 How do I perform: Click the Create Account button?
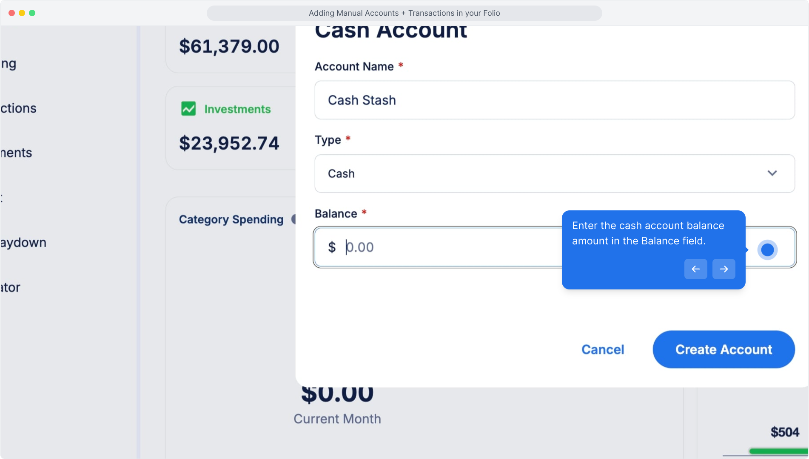[x=724, y=349]
